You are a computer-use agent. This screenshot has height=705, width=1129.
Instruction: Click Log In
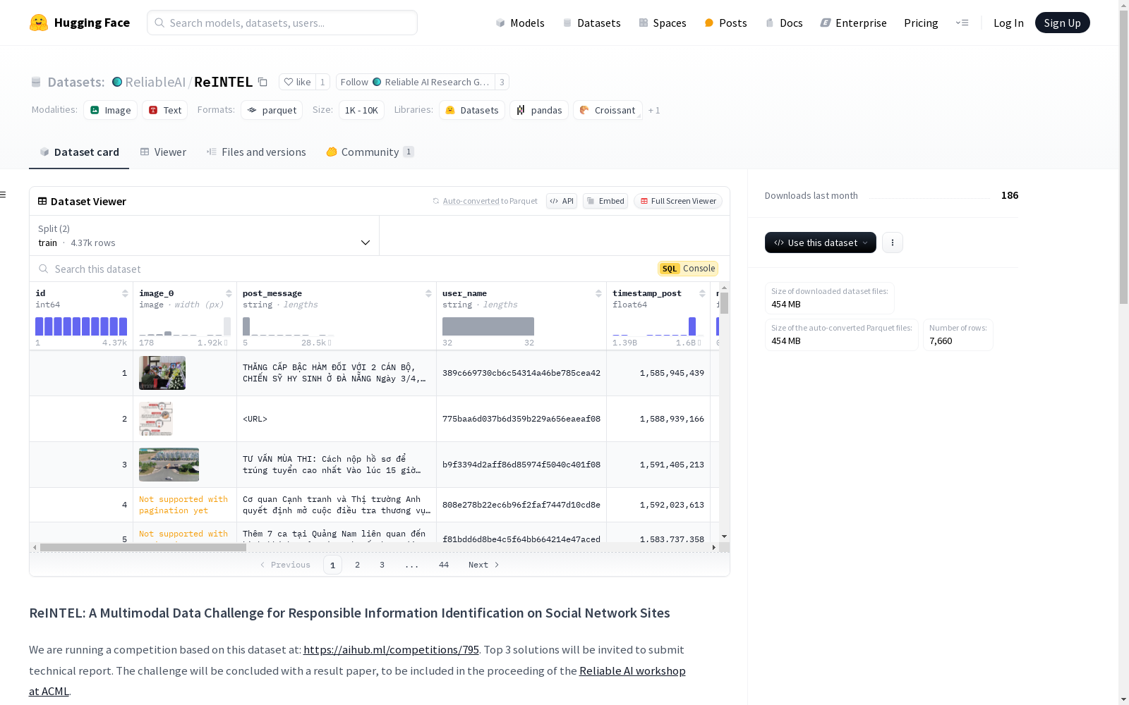pos(1008,23)
